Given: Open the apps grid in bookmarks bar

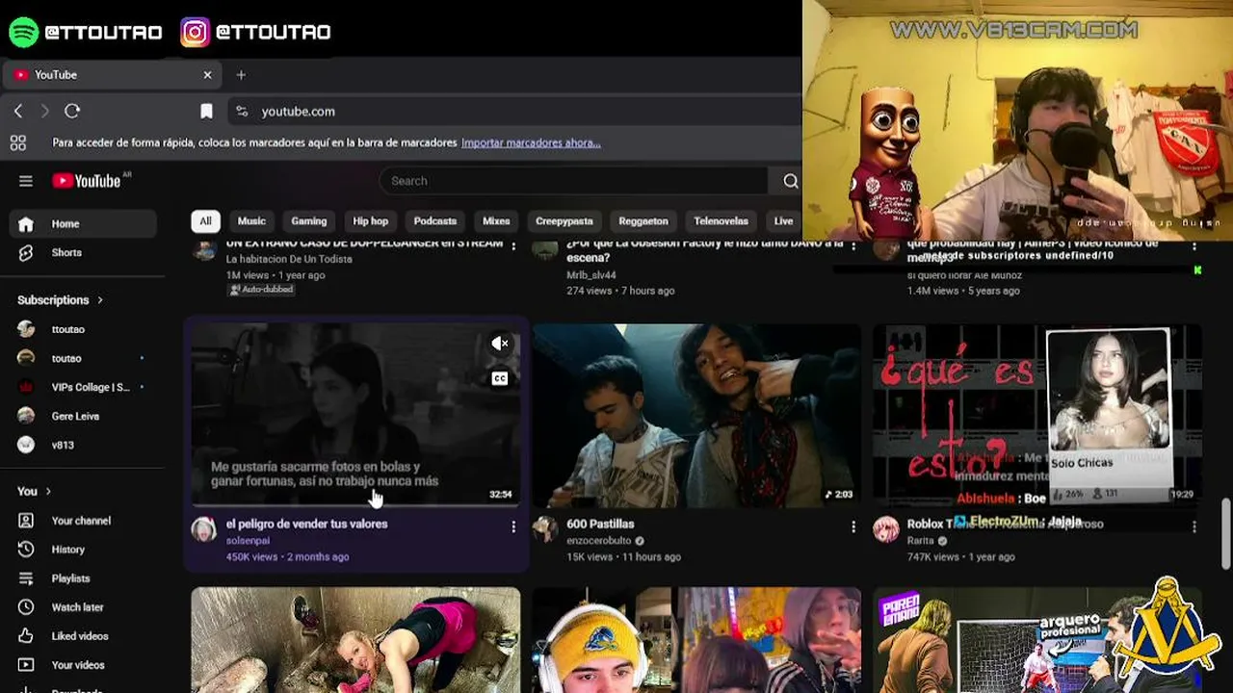Looking at the screenshot, I should [17, 142].
